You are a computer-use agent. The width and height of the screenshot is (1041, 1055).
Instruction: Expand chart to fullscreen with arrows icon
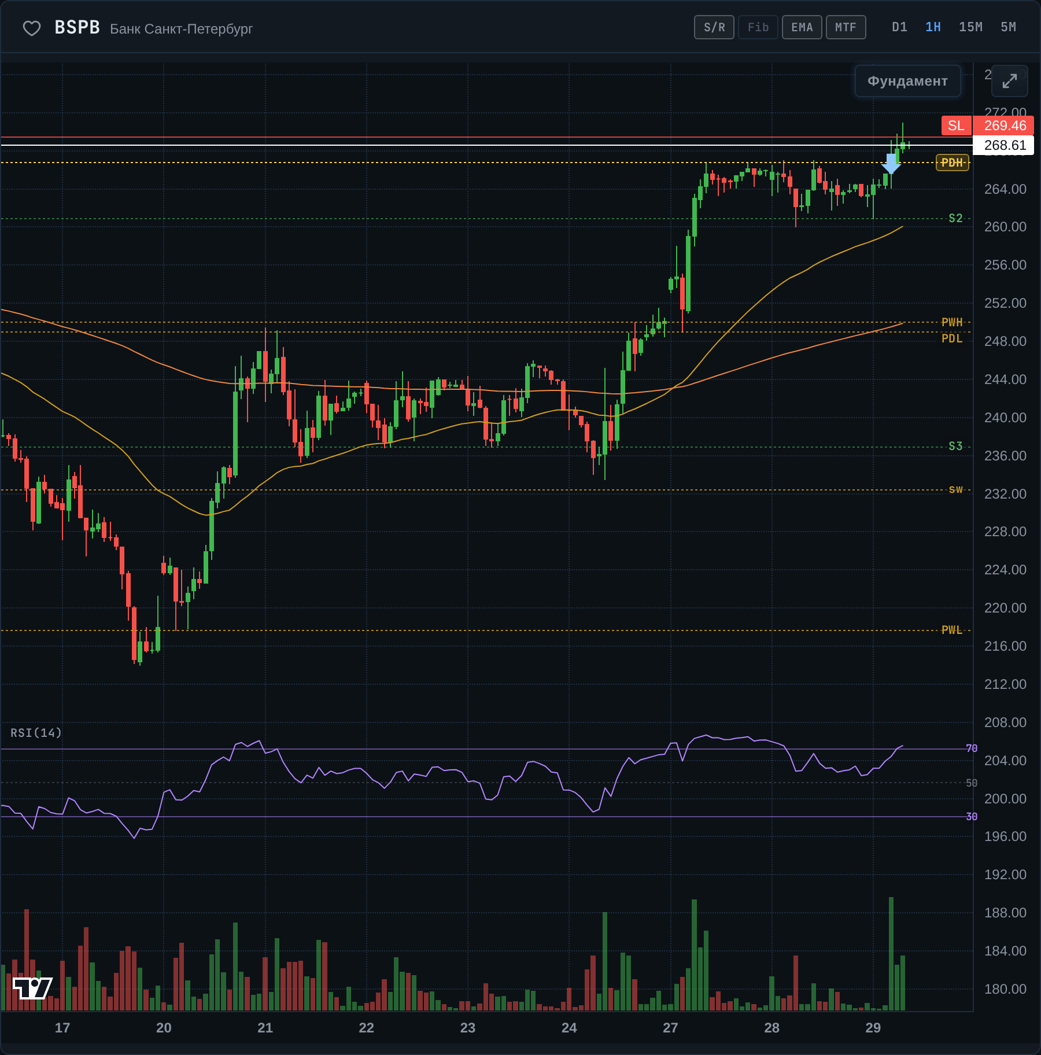tap(1009, 81)
